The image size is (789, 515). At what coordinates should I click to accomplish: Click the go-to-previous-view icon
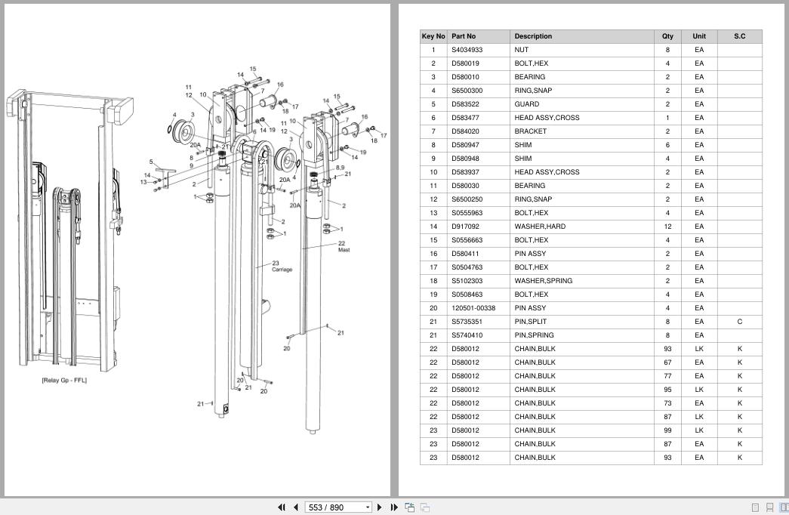[409, 507]
